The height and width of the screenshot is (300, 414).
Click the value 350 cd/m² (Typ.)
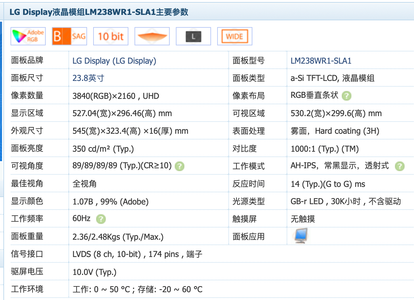click(103, 149)
